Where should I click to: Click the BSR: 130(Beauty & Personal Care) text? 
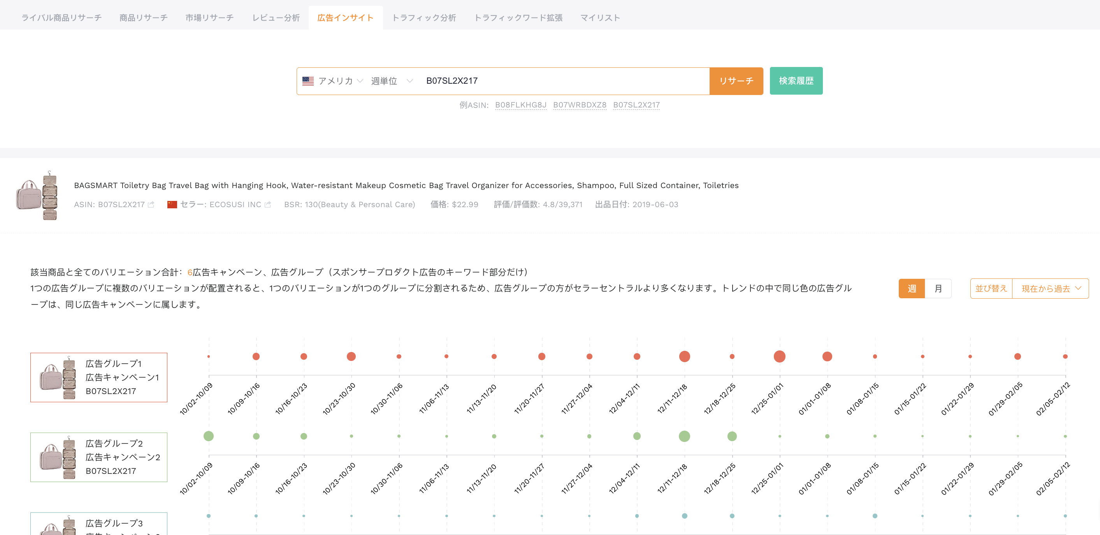(x=349, y=205)
